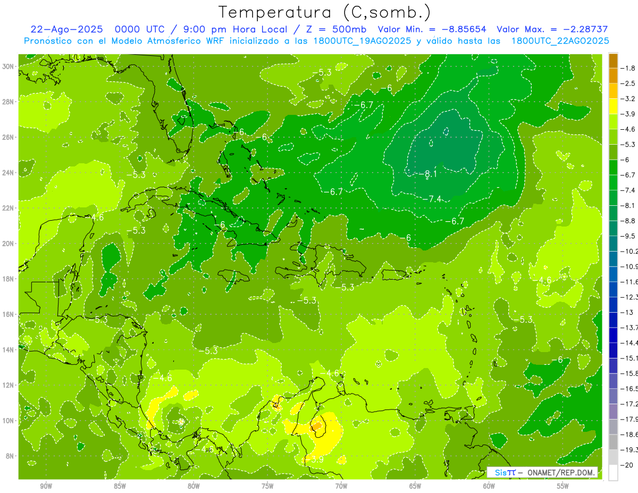This screenshot has height=493, width=638.
Task: Click the purple colorbar swatch between -17.2 and -17.9
Action: coord(613,412)
